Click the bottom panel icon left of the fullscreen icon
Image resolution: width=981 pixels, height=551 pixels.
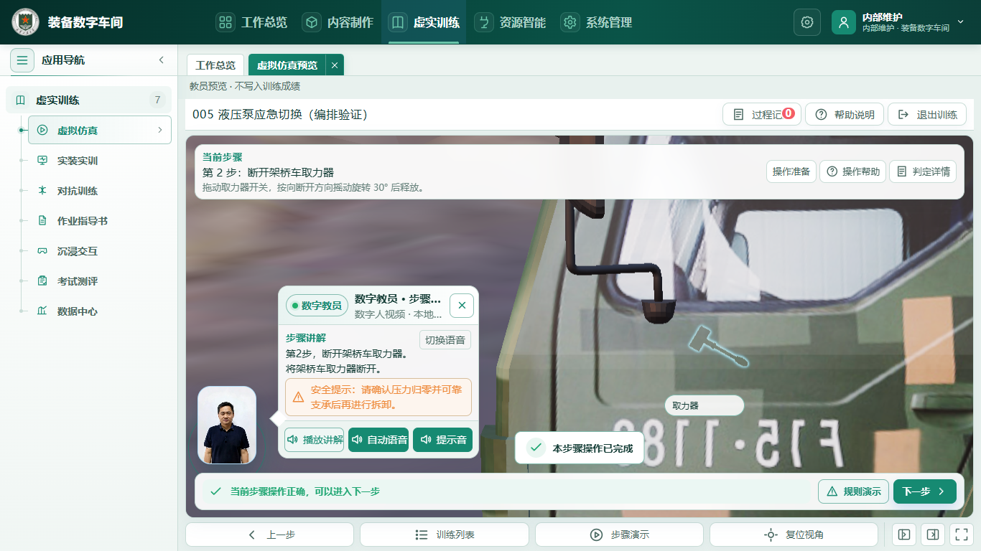click(x=932, y=534)
